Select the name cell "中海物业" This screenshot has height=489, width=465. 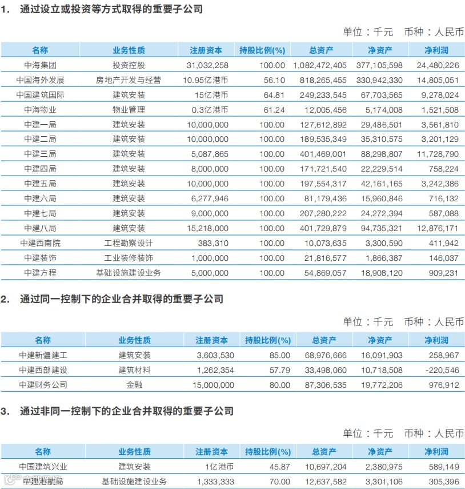pyautogui.click(x=41, y=110)
